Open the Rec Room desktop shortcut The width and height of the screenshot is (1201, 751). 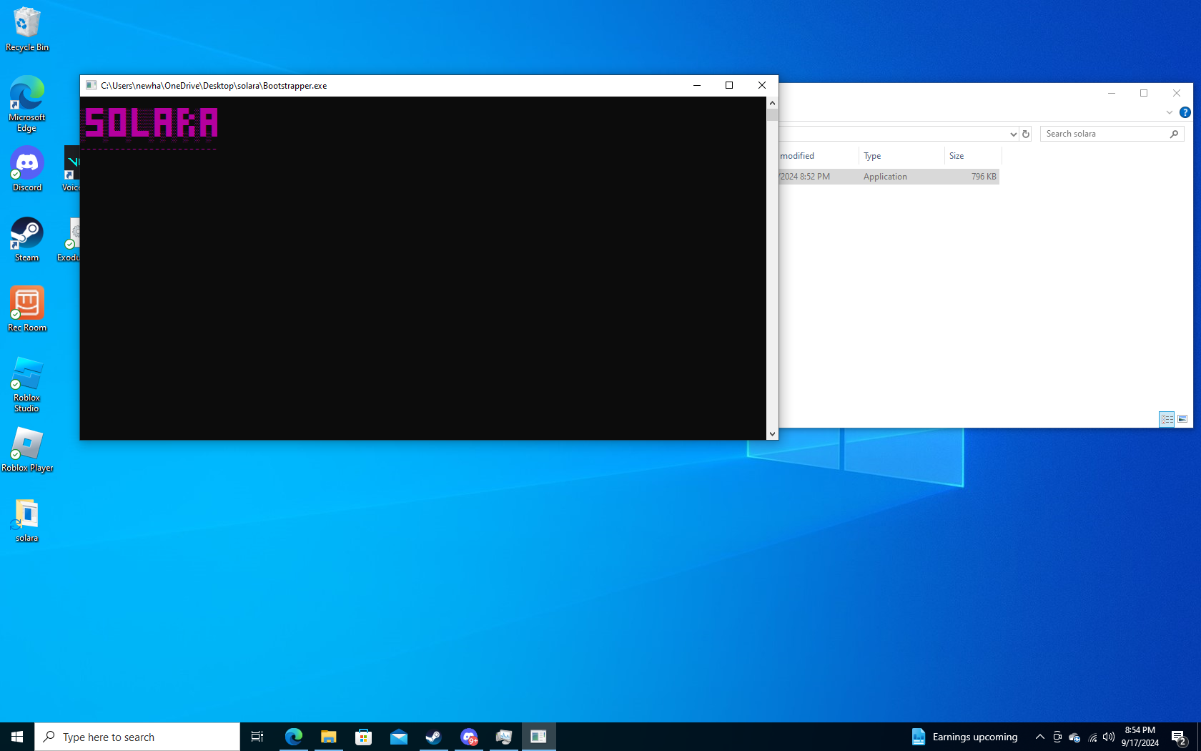[27, 309]
